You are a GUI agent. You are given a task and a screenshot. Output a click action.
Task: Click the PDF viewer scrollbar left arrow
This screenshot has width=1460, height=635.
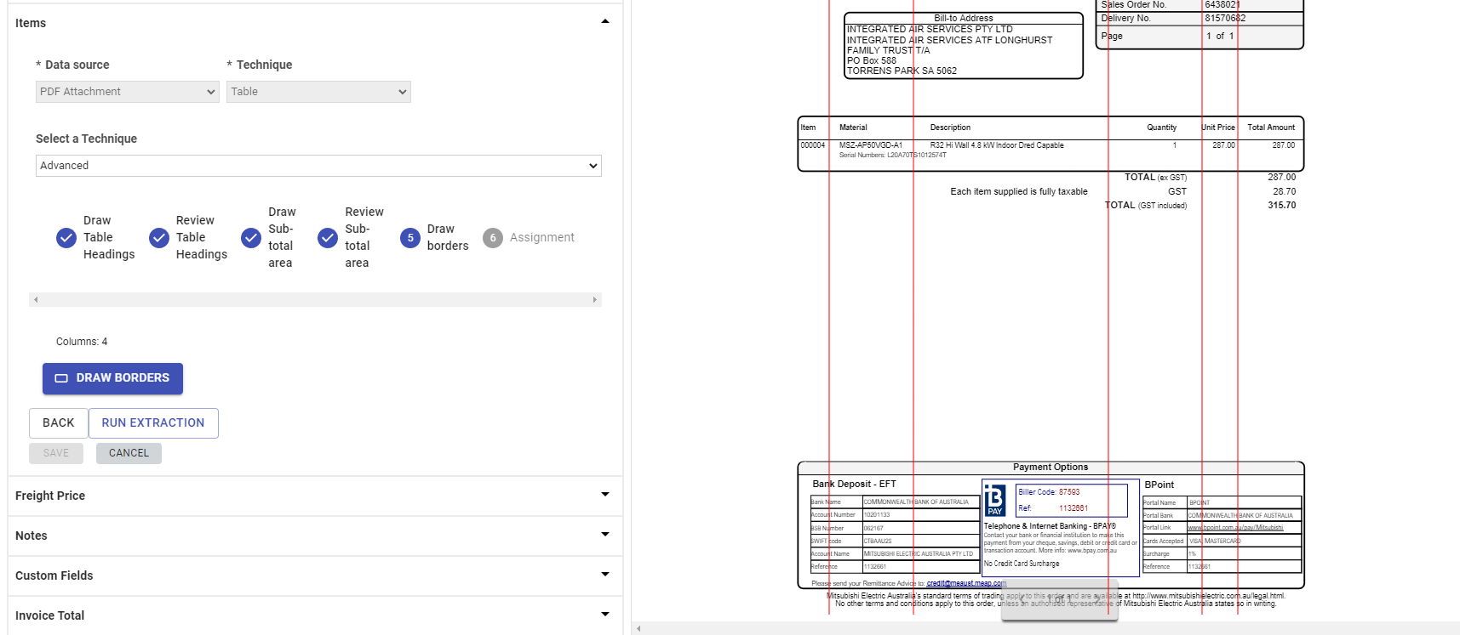[638, 629]
